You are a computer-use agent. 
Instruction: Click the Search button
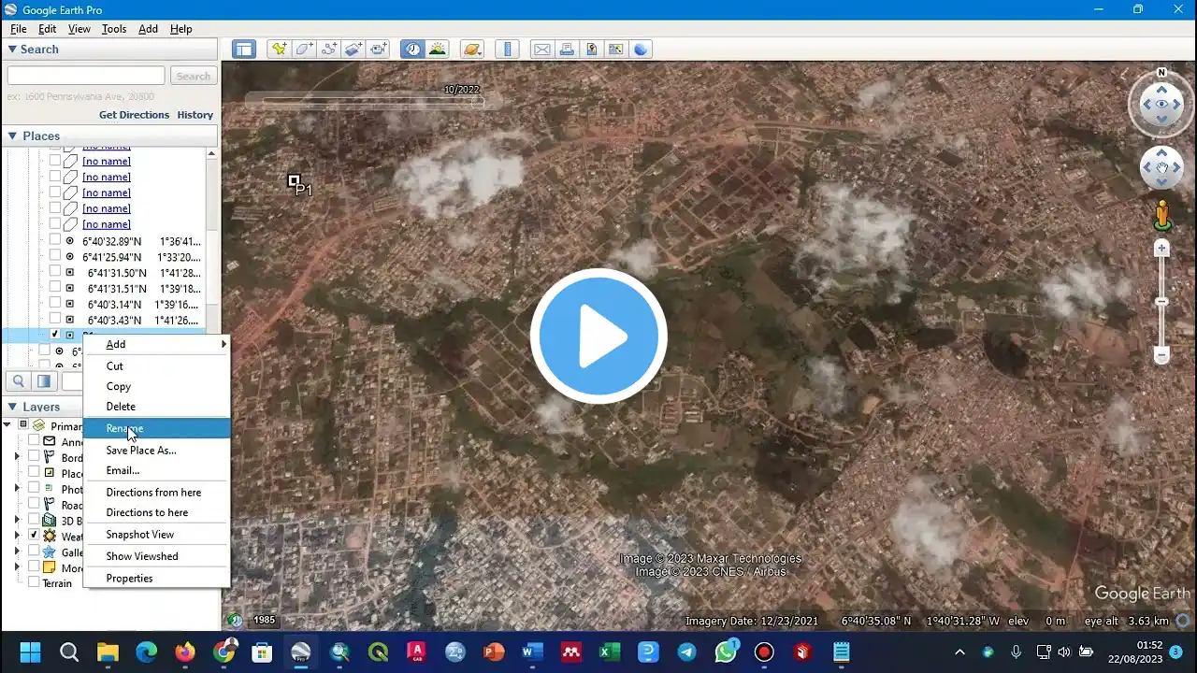pyautogui.click(x=194, y=76)
